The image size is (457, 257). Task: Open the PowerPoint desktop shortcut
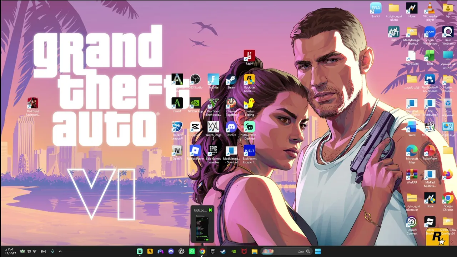coord(430,153)
